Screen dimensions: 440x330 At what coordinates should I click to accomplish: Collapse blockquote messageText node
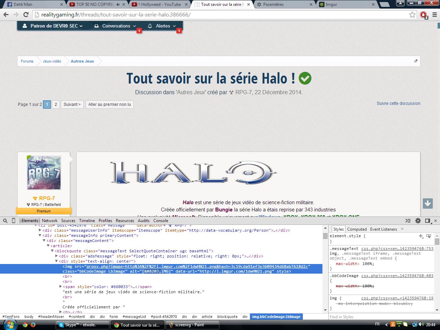[x=53, y=251]
